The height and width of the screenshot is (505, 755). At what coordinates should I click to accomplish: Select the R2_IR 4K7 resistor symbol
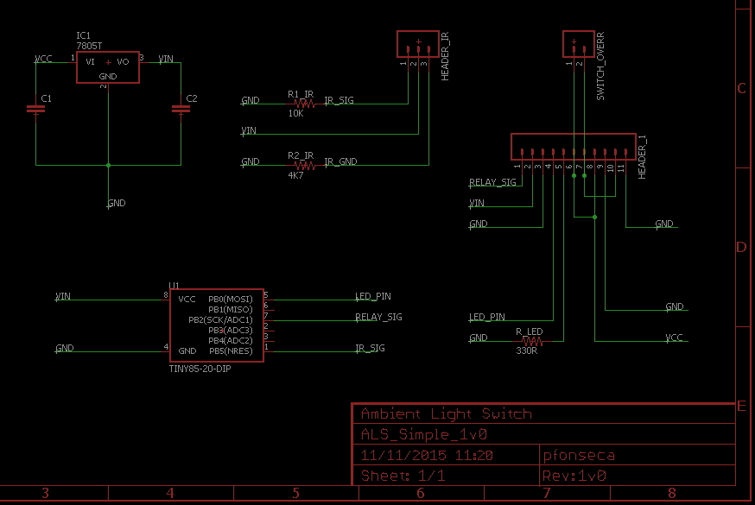click(x=304, y=163)
